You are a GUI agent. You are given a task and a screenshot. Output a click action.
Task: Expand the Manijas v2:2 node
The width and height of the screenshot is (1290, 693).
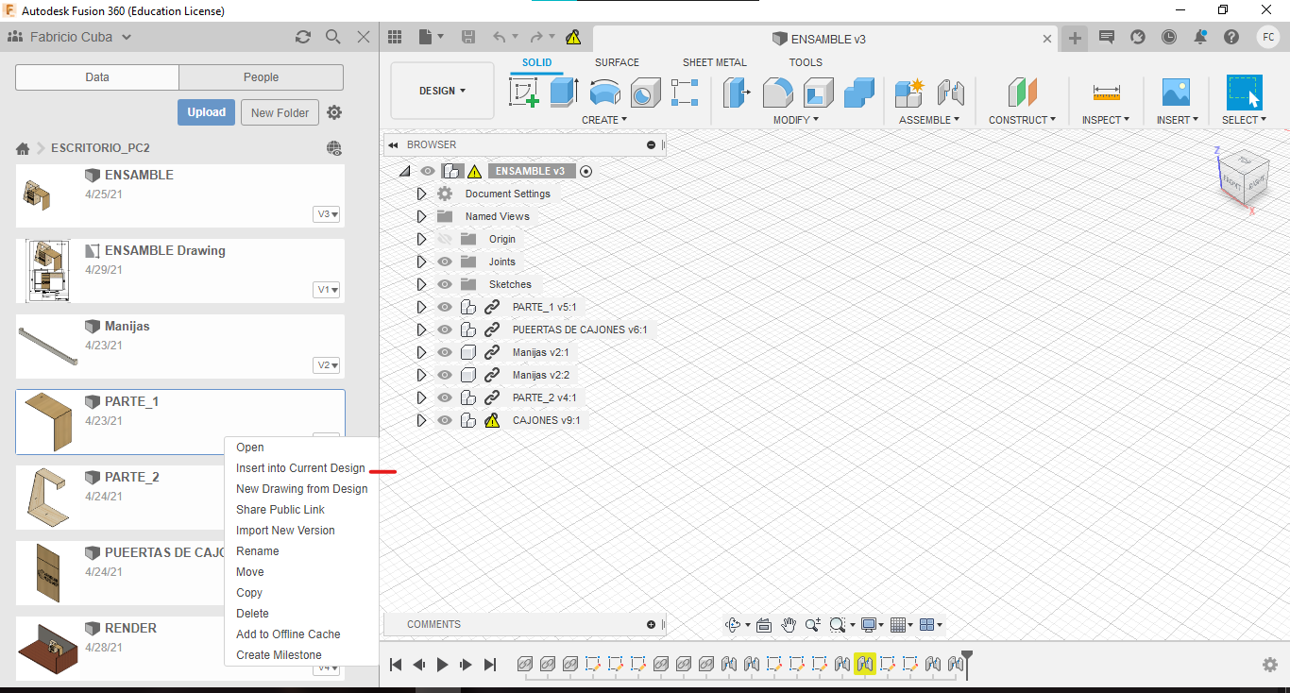(x=422, y=375)
